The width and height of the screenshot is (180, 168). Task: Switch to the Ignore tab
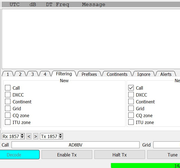(144, 74)
